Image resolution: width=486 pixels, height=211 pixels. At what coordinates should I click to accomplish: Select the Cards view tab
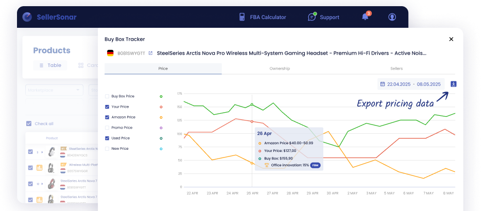[89, 65]
